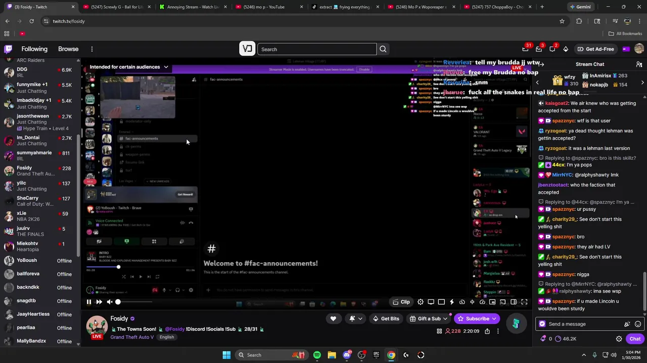Pause the stream playback

coord(88,302)
